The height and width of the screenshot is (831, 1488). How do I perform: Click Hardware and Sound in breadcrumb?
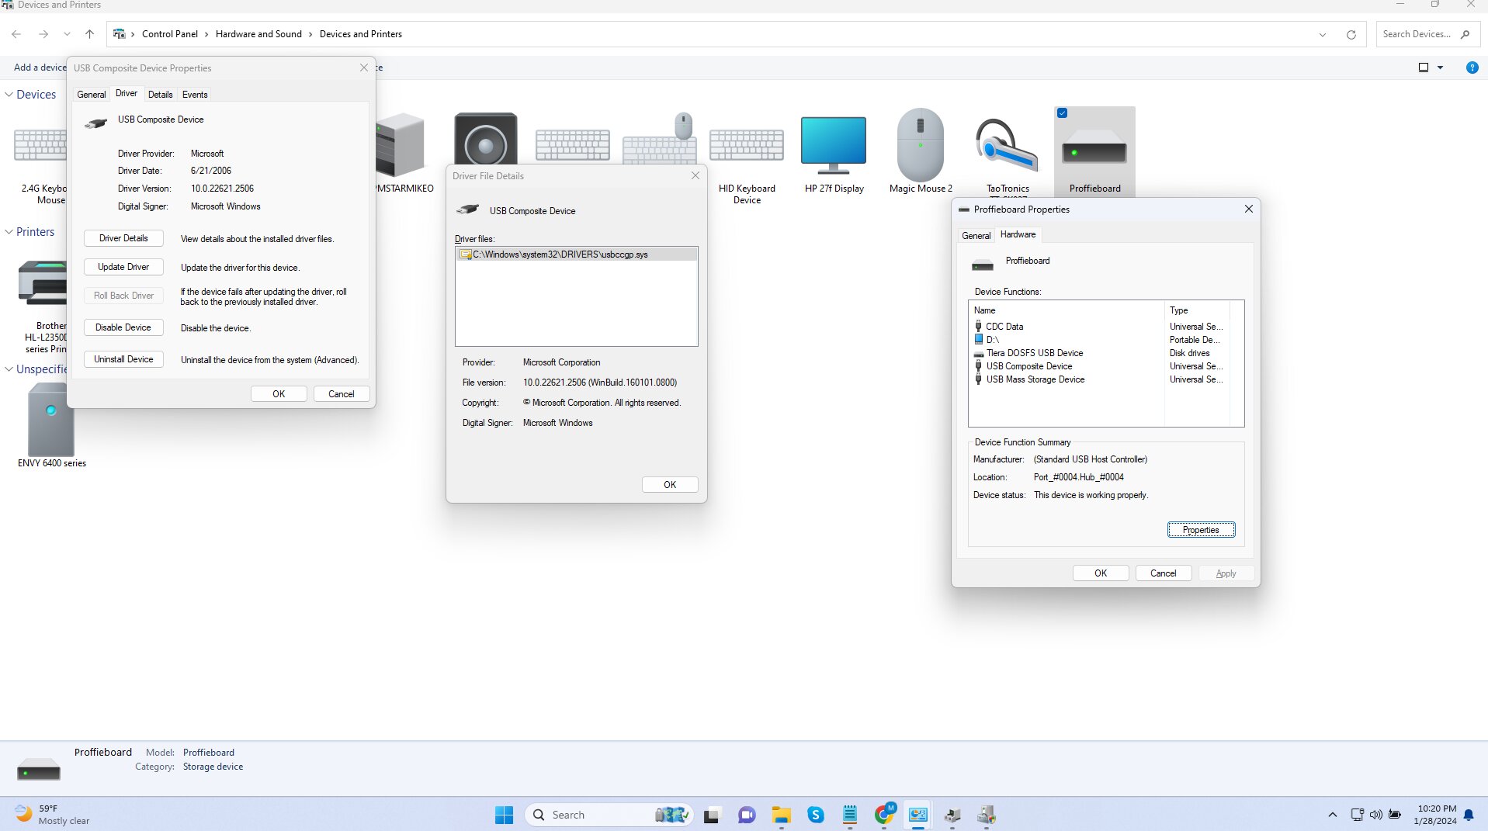(258, 34)
